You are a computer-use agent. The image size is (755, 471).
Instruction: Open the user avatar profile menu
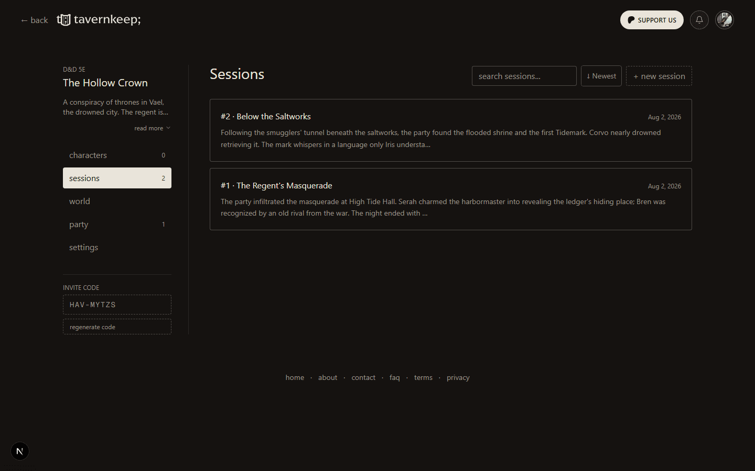point(725,20)
